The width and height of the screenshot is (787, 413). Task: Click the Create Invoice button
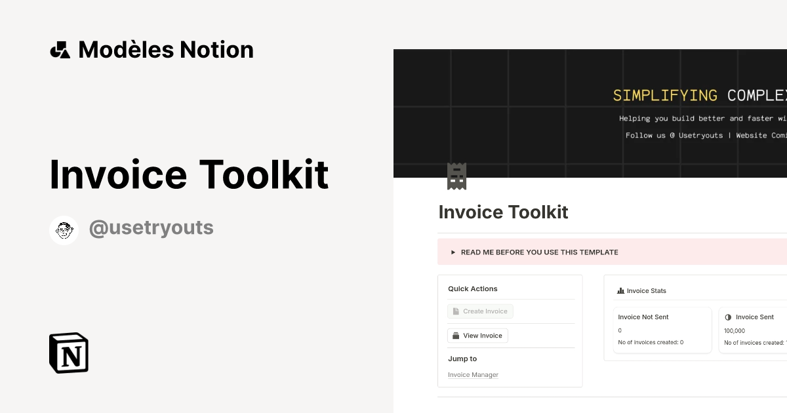480,311
